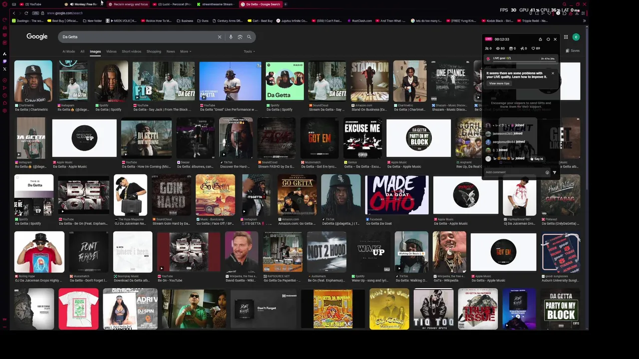The image size is (639, 359).
Task: Open the TIQ TOQ cover image
Action: [x=433, y=309]
